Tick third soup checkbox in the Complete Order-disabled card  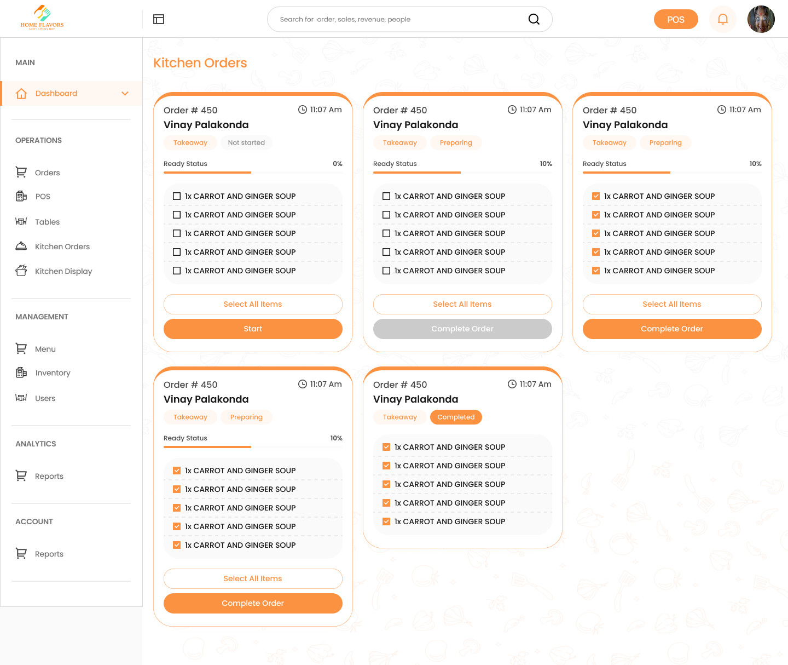386,233
